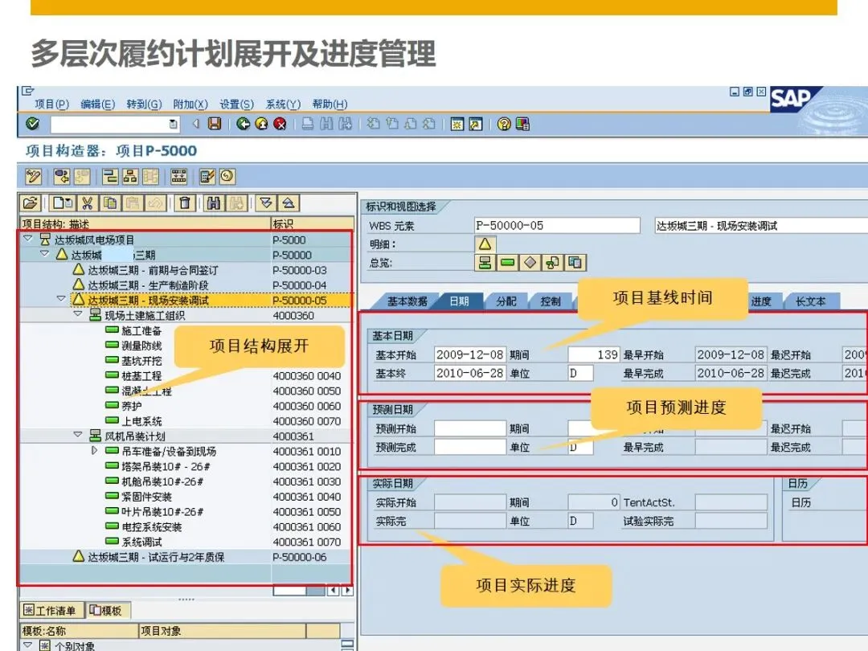Click the Find binoculars icon in tree toolbar
Viewport: 868px width, 651px height.
pyautogui.click(x=214, y=203)
